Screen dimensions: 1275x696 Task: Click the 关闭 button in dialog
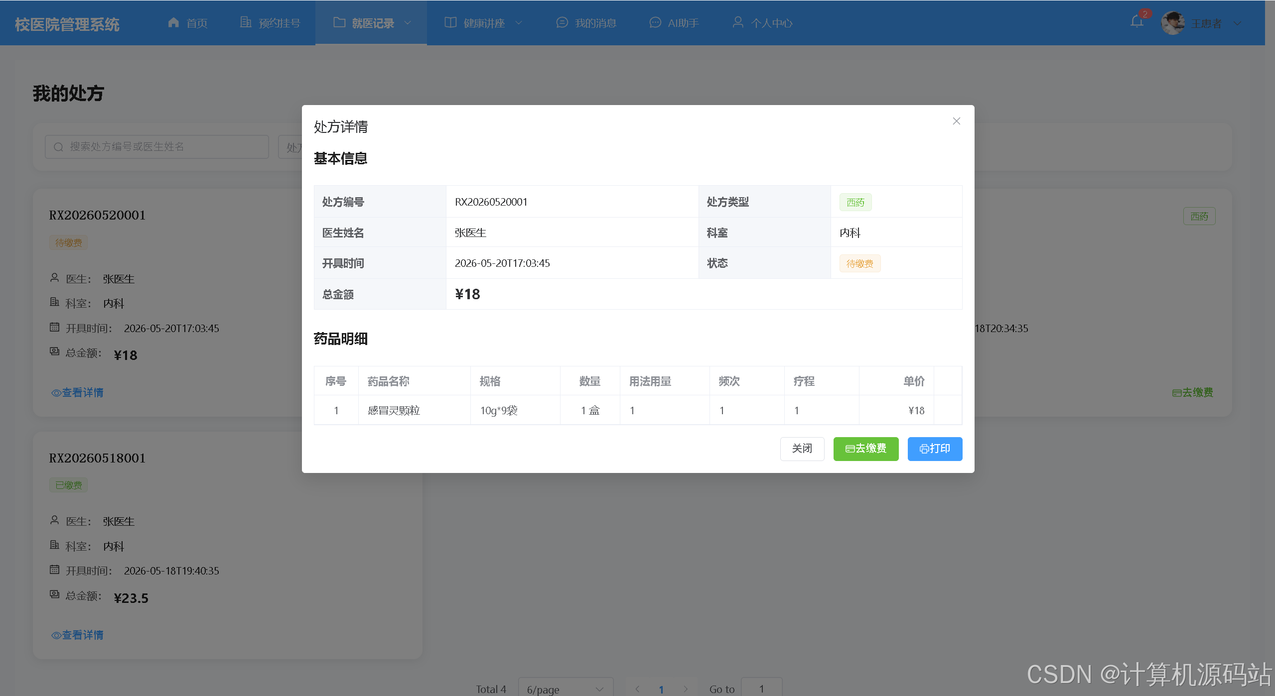(x=802, y=449)
